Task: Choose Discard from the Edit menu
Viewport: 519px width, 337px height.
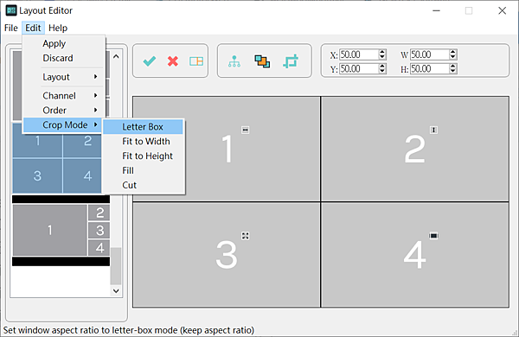Action: [63, 58]
